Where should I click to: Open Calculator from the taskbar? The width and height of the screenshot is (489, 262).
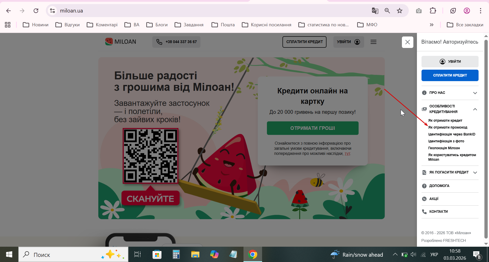[176, 254]
